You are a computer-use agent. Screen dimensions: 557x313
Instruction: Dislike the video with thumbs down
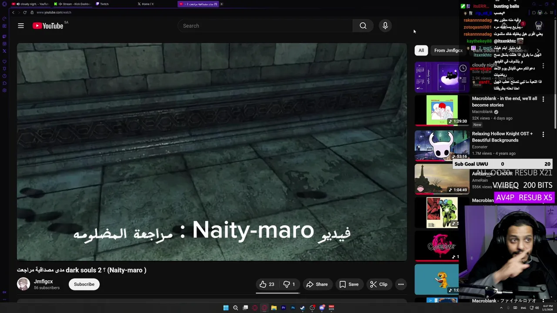point(289,284)
